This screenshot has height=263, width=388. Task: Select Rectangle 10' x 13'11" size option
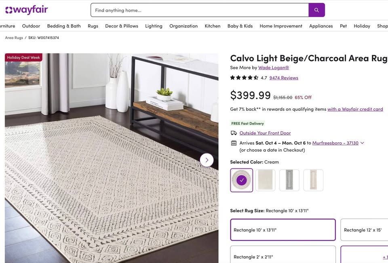point(283,230)
